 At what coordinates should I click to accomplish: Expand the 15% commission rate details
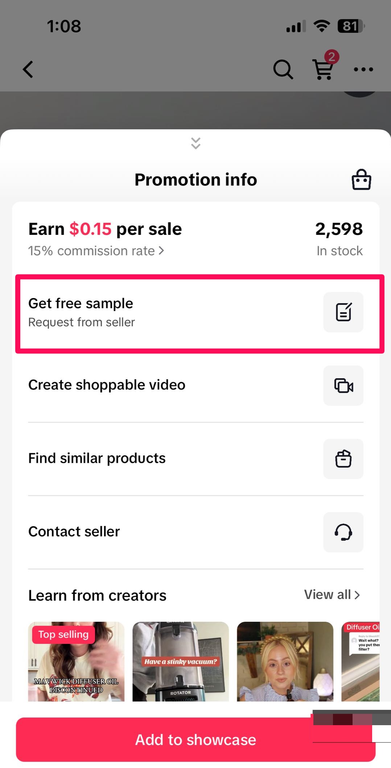96,251
